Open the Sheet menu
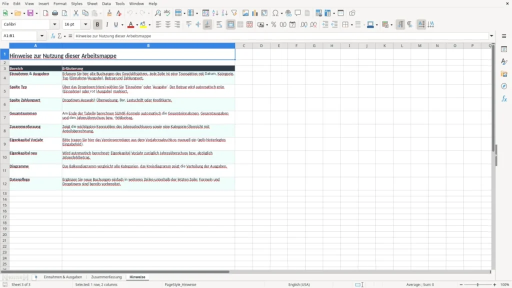Screen dimensions: 512x288 (92, 3)
